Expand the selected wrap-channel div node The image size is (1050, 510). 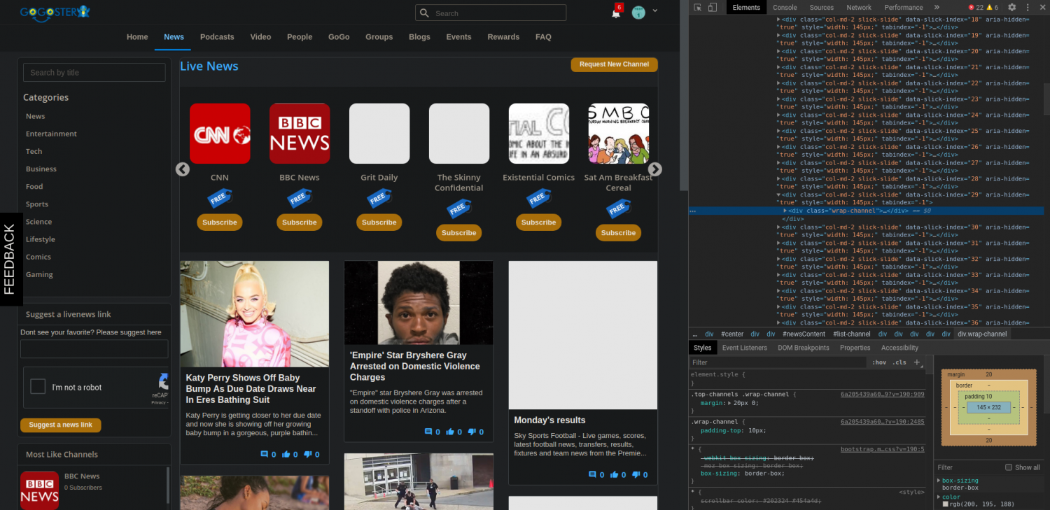pos(785,211)
